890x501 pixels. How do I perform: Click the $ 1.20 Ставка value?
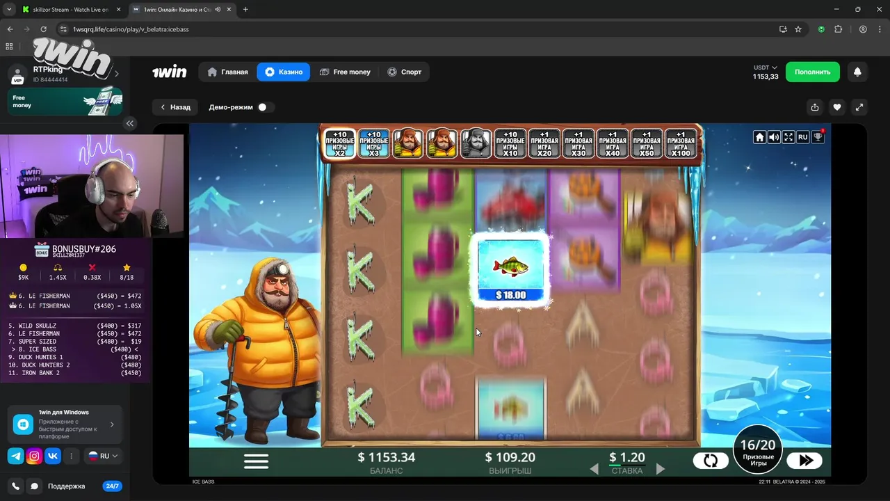[x=627, y=457]
